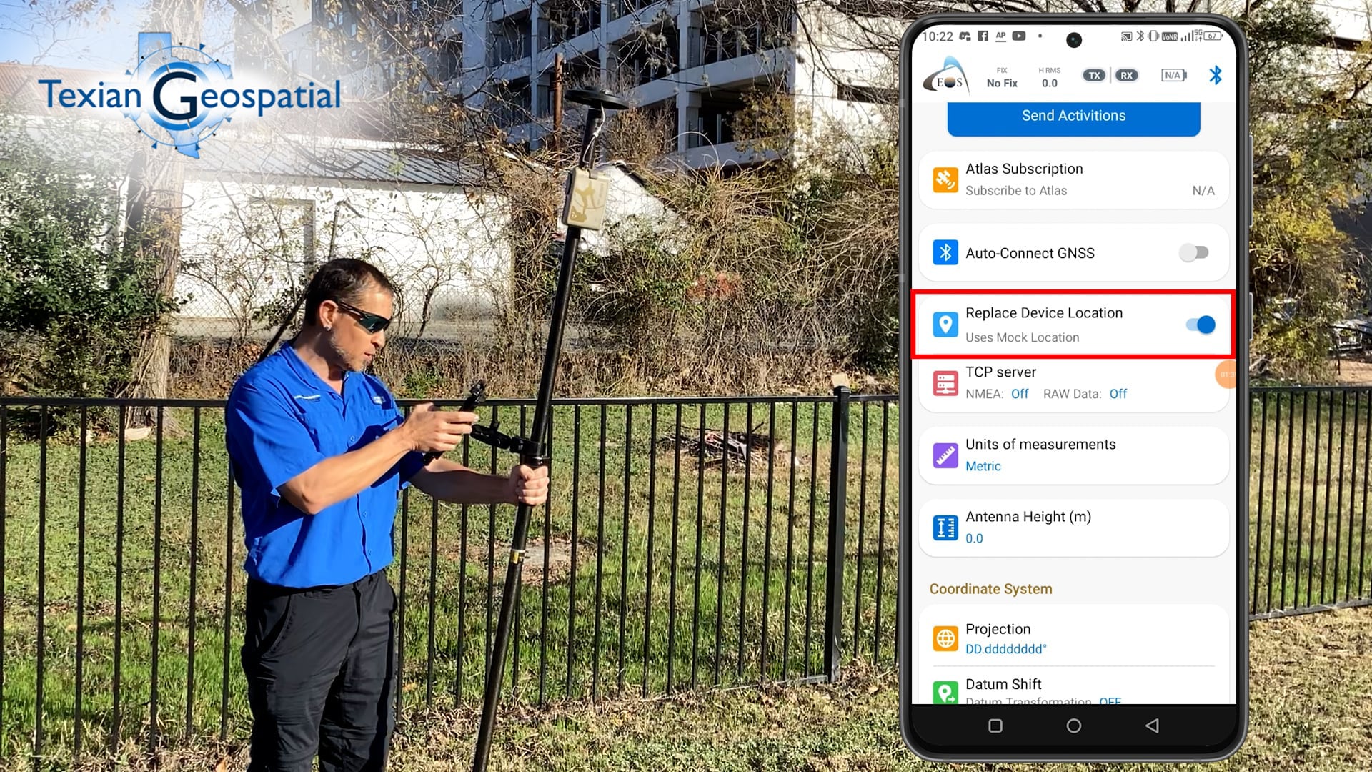Tap the TCP server icon
The height and width of the screenshot is (772, 1372).
(944, 382)
